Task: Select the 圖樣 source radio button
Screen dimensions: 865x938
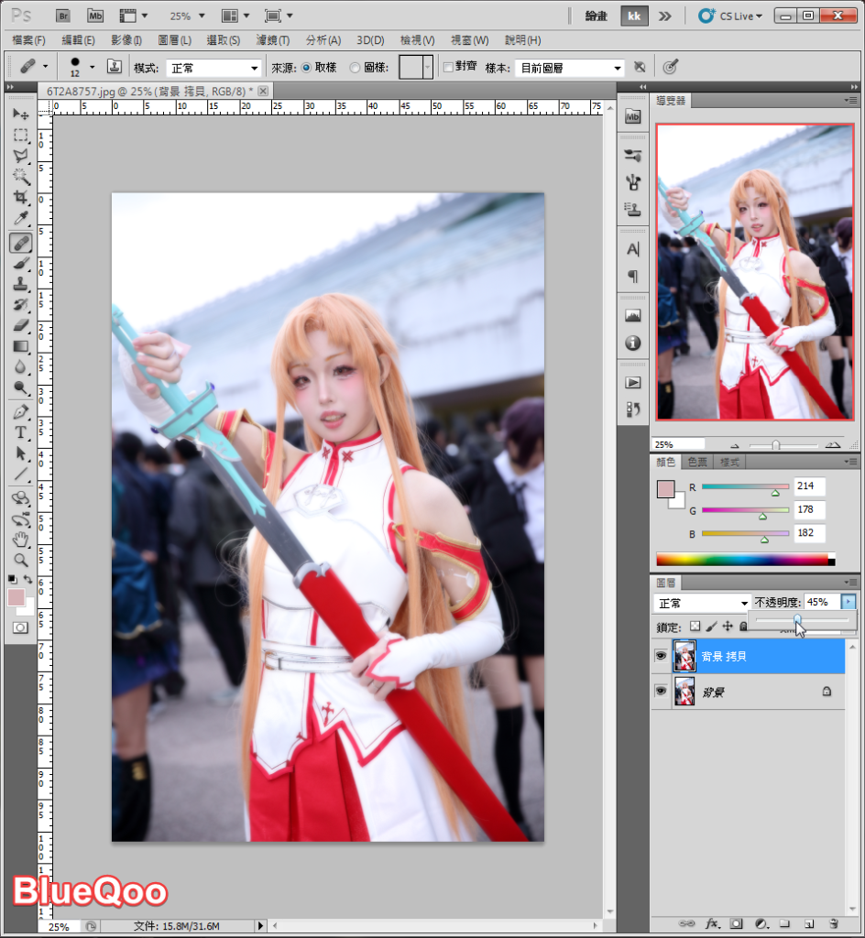Action: (356, 68)
